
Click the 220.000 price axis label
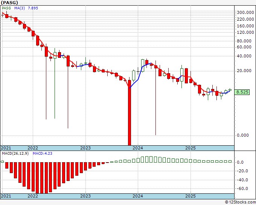tap(245, 19)
